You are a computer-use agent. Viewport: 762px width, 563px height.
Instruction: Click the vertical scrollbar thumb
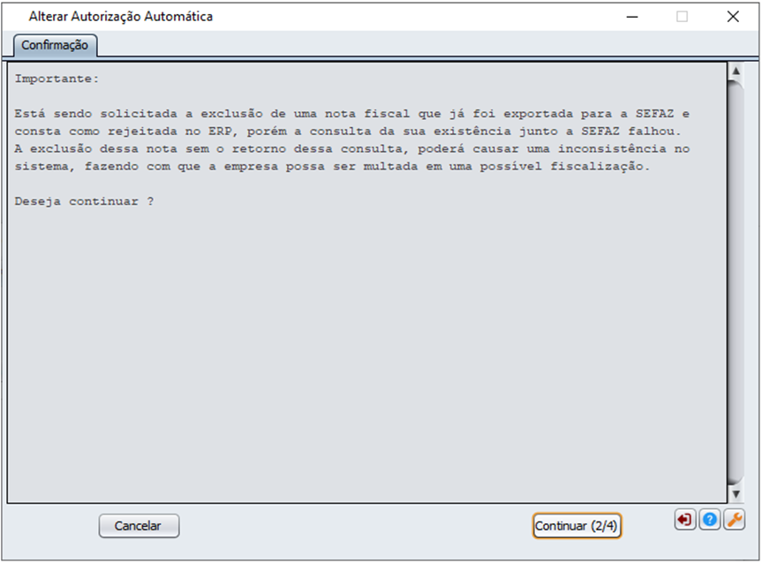click(x=736, y=281)
